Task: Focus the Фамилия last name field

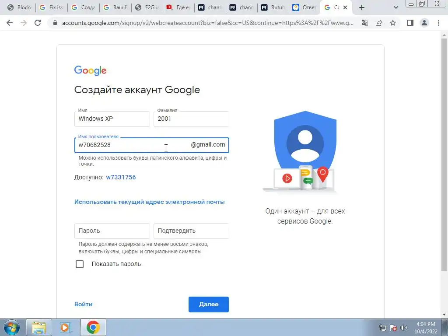Action: [191, 119]
